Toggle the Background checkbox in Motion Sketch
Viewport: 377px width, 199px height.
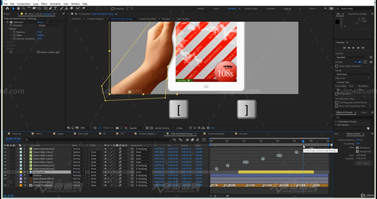[357, 151]
